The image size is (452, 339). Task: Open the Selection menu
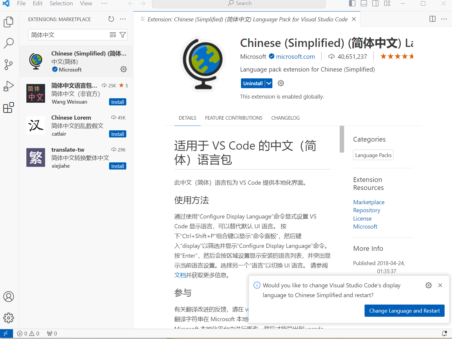click(x=61, y=3)
